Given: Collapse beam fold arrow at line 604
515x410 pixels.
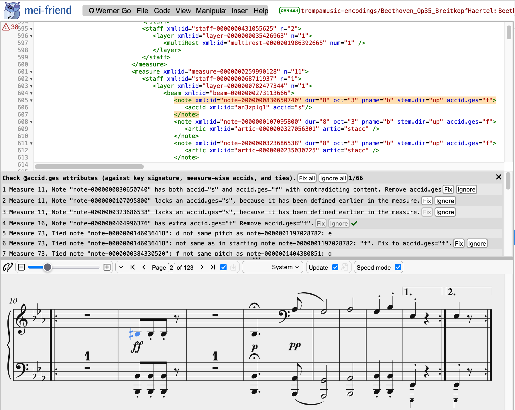Looking at the screenshot, I should pyautogui.click(x=31, y=93).
